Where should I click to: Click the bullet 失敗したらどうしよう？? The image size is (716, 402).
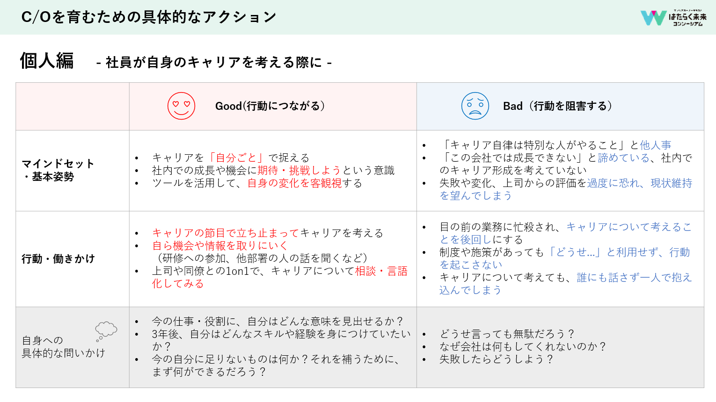click(x=497, y=359)
